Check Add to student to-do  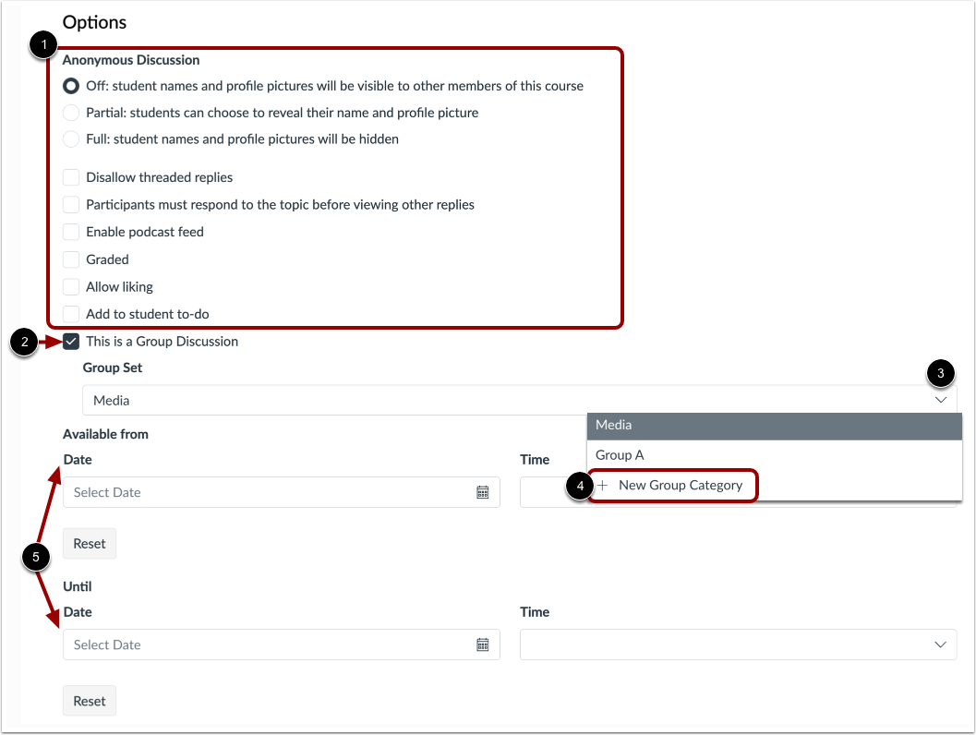[x=71, y=314]
